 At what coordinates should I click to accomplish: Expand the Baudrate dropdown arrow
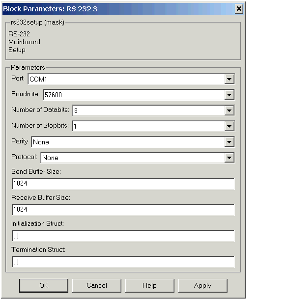pos(229,95)
